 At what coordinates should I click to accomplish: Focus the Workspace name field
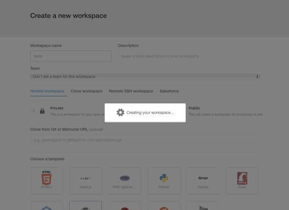[71, 56]
